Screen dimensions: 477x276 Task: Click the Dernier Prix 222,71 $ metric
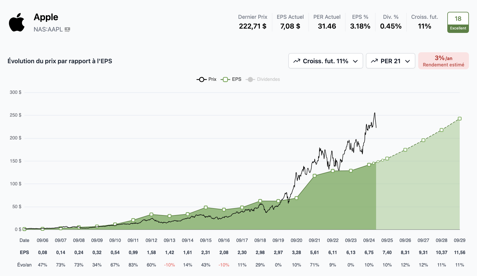(x=252, y=22)
